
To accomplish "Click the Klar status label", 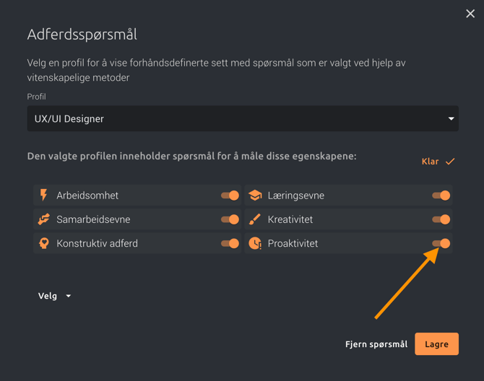I will click(x=430, y=162).
